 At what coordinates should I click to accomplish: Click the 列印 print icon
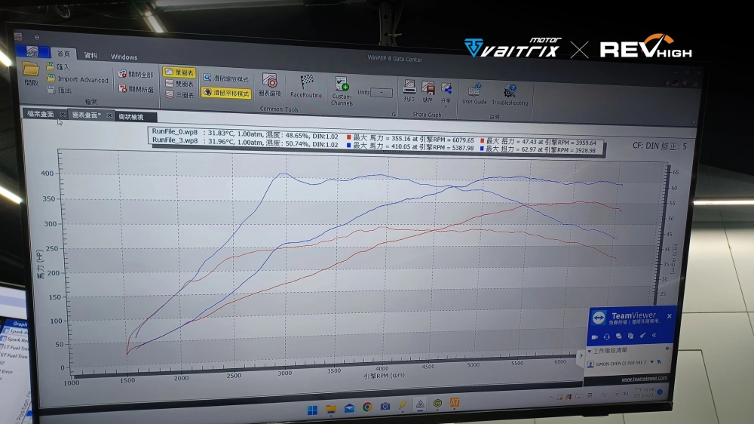point(409,89)
